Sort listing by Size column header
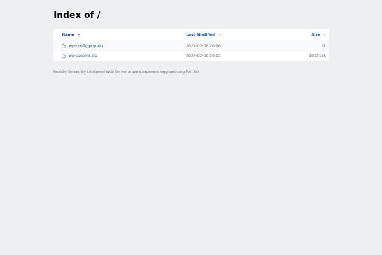The width and height of the screenshot is (382, 255). coord(316,34)
